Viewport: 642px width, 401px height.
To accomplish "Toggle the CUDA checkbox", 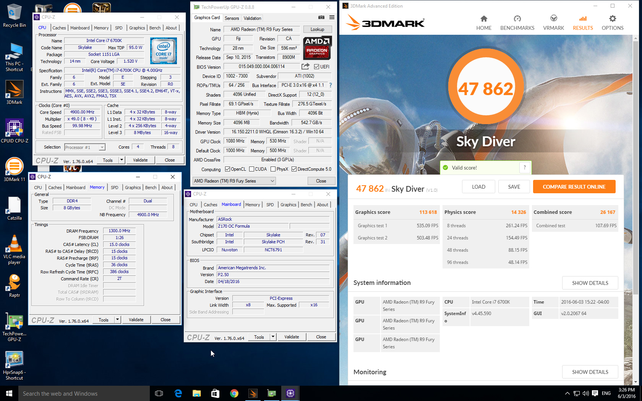I will coord(251,169).
